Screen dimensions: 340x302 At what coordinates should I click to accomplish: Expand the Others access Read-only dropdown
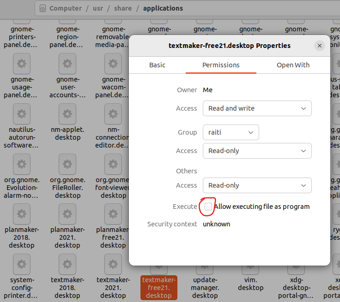point(257,185)
